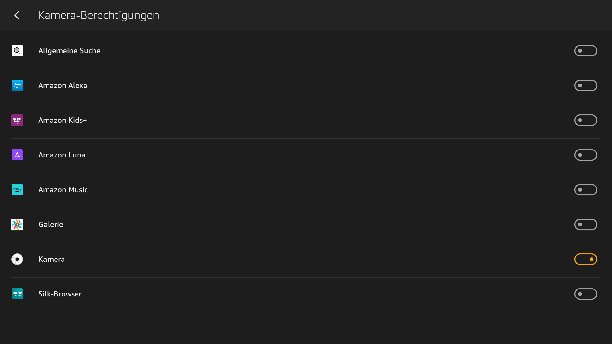The width and height of the screenshot is (612, 344).
Task: Enable Amazon Luna camera switch
Action: click(586, 155)
